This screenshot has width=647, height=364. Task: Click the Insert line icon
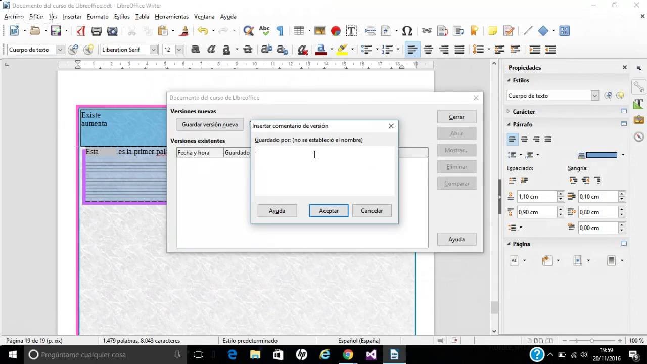pos(528,31)
